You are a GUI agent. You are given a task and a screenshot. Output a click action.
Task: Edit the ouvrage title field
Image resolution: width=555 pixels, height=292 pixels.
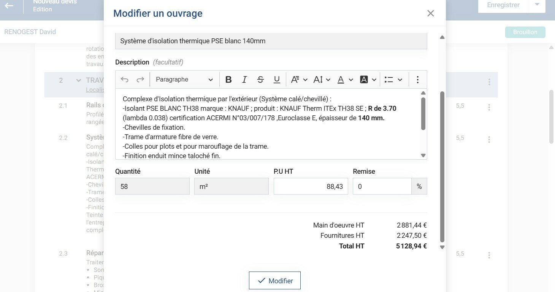point(271,41)
